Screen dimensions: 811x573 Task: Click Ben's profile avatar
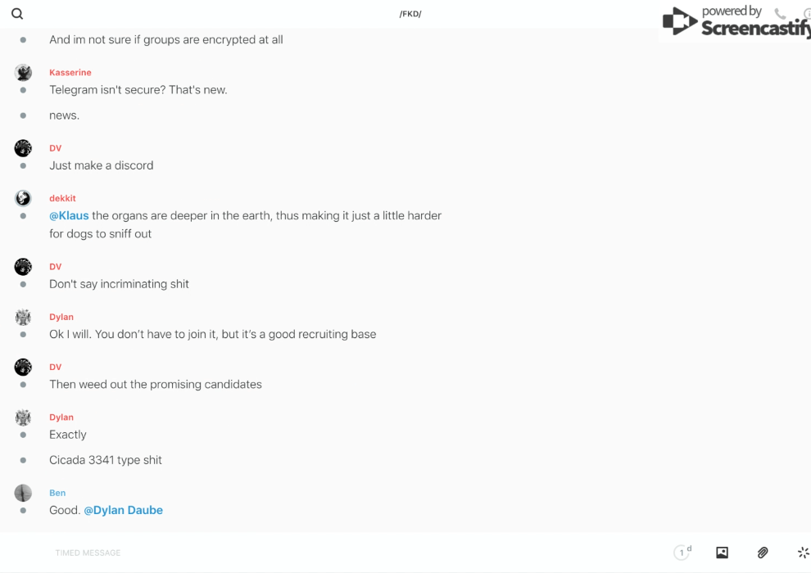[23, 493]
